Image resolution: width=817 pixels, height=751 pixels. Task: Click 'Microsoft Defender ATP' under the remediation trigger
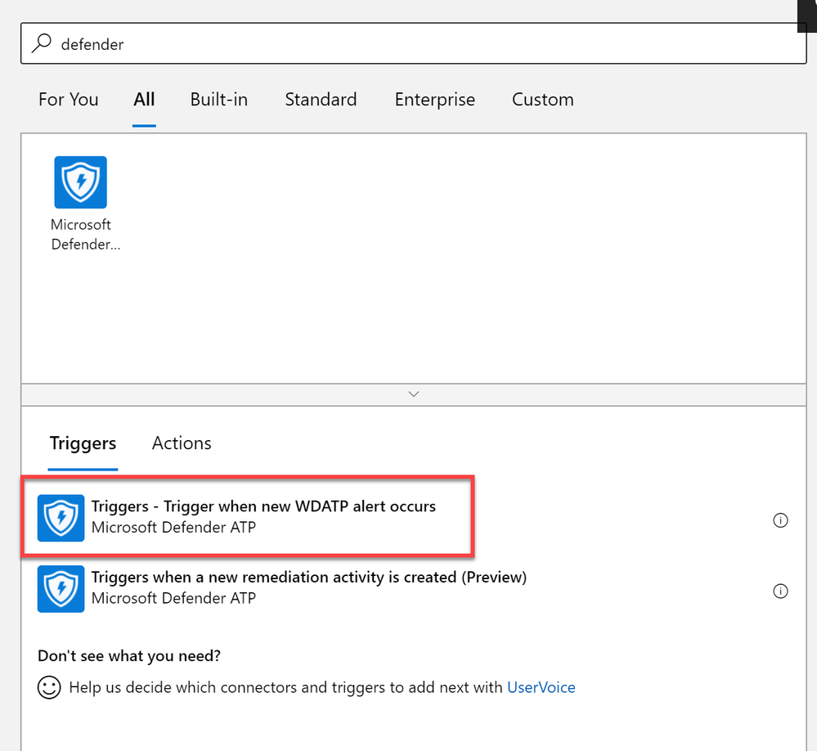click(173, 598)
